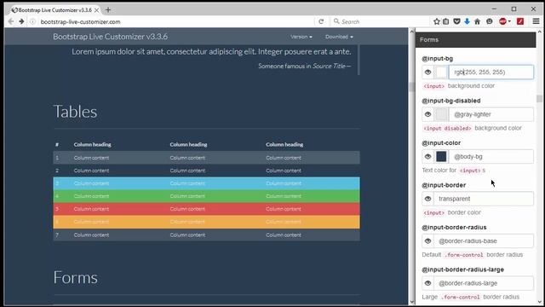This screenshot has width=545, height=307.
Task: Click the @input-border-radius-large label
Action: (x=462, y=269)
